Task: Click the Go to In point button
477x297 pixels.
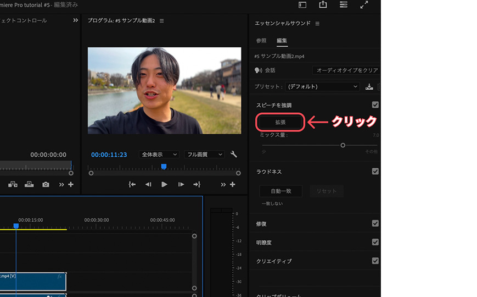Action: click(x=132, y=184)
